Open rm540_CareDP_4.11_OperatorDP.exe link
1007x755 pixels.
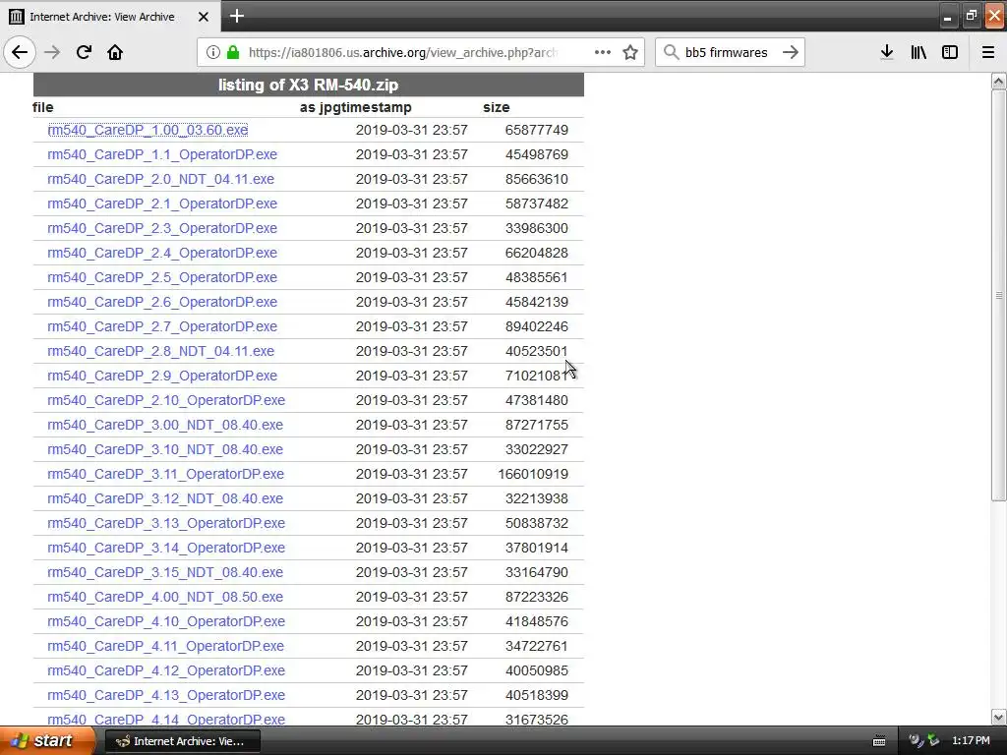tap(165, 646)
